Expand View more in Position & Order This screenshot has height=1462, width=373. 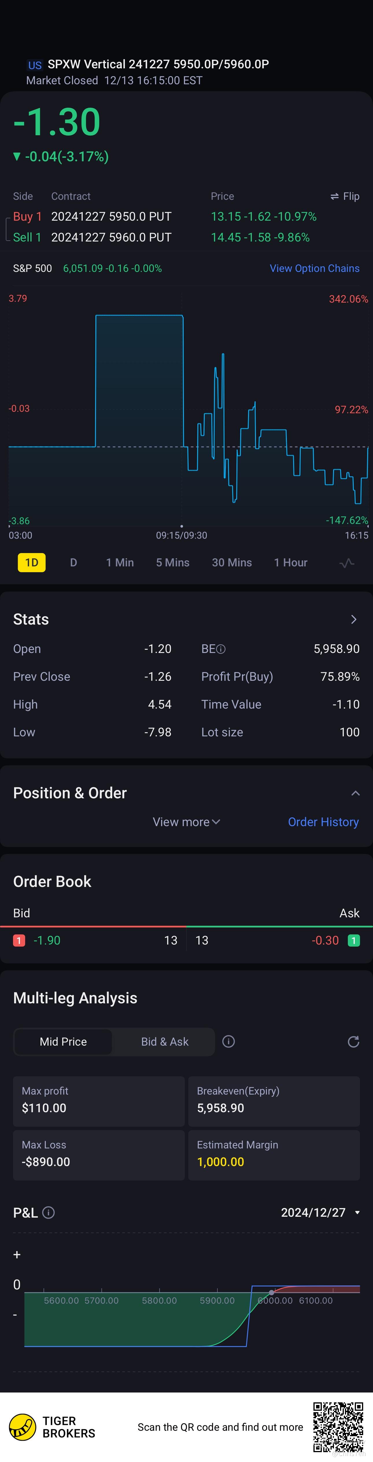point(186,822)
